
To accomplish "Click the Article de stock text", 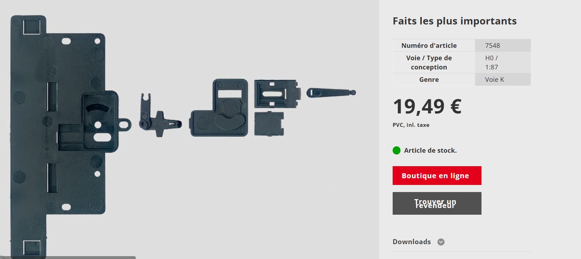I will (x=430, y=151).
